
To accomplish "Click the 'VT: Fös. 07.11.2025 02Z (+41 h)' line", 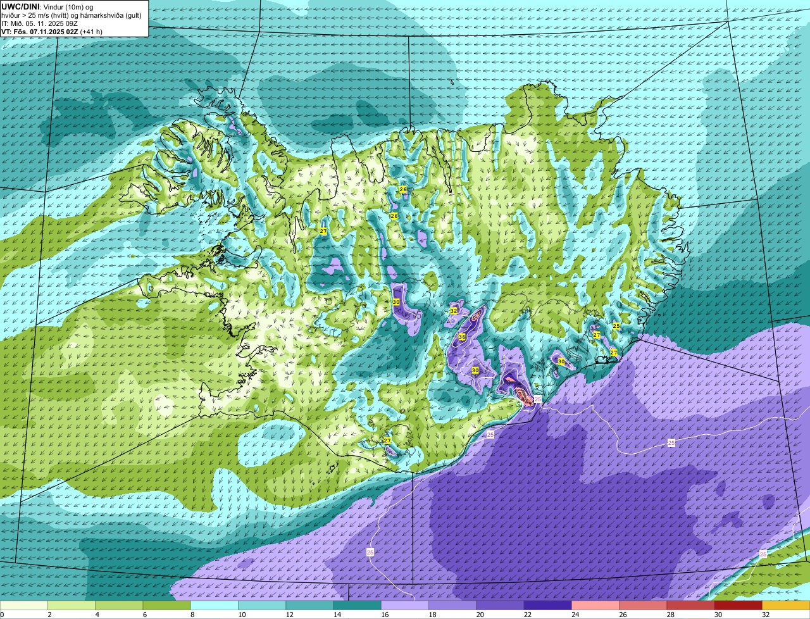I will coord(52,32).
